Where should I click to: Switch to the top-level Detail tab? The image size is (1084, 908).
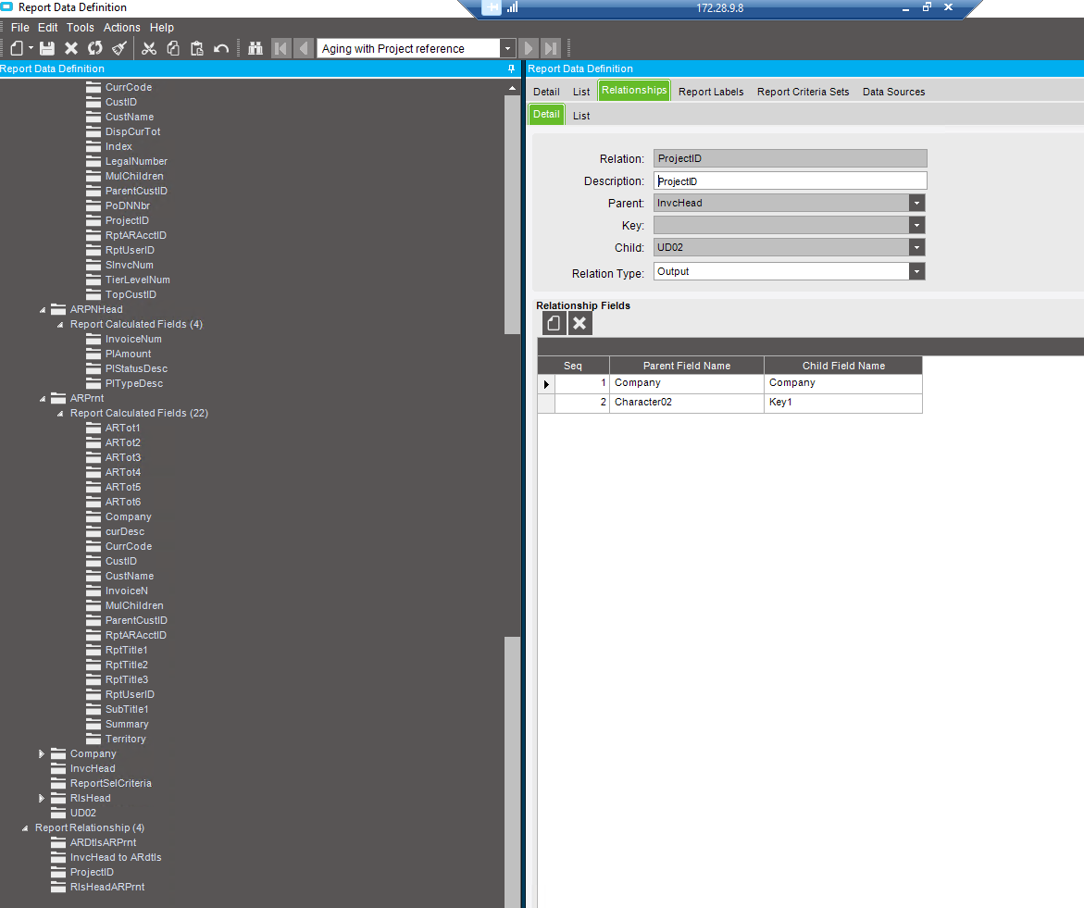tap(546, 92)
